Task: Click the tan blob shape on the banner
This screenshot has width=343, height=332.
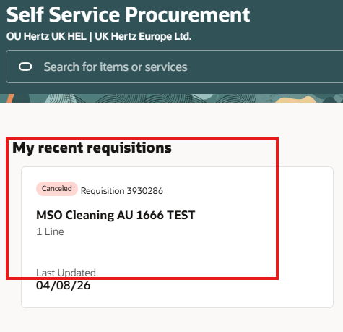Action: (x=296, y=99)
